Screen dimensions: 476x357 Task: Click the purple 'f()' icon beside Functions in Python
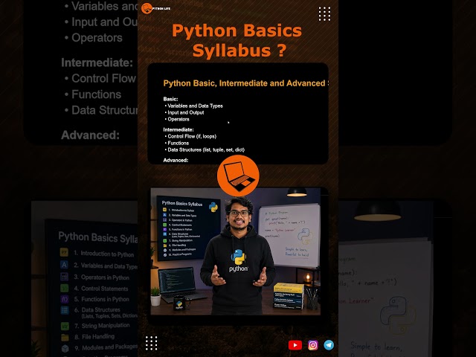click(x=65, y=299)
